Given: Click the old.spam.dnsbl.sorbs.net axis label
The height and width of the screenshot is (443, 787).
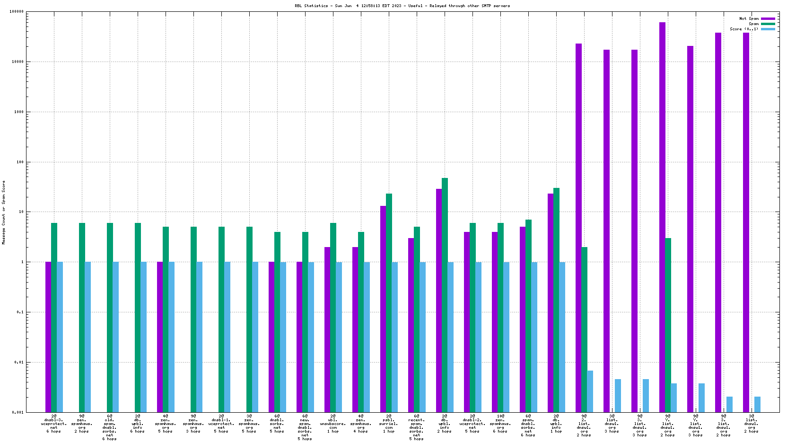Looking at the screenshot, I should coord(109,427).
